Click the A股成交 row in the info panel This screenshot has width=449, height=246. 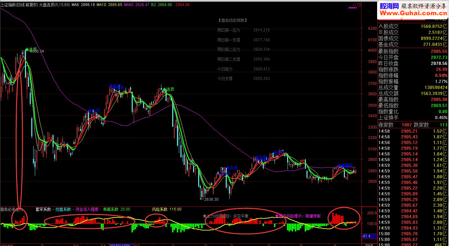coord(413,26)
